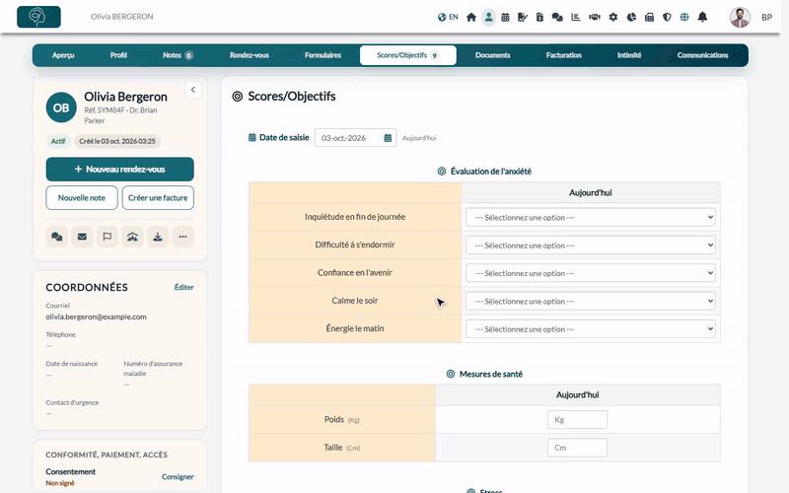Open the Confiance en l'avenir dropdown
This screenshot has height=493, width=789.
click(590, 273)
